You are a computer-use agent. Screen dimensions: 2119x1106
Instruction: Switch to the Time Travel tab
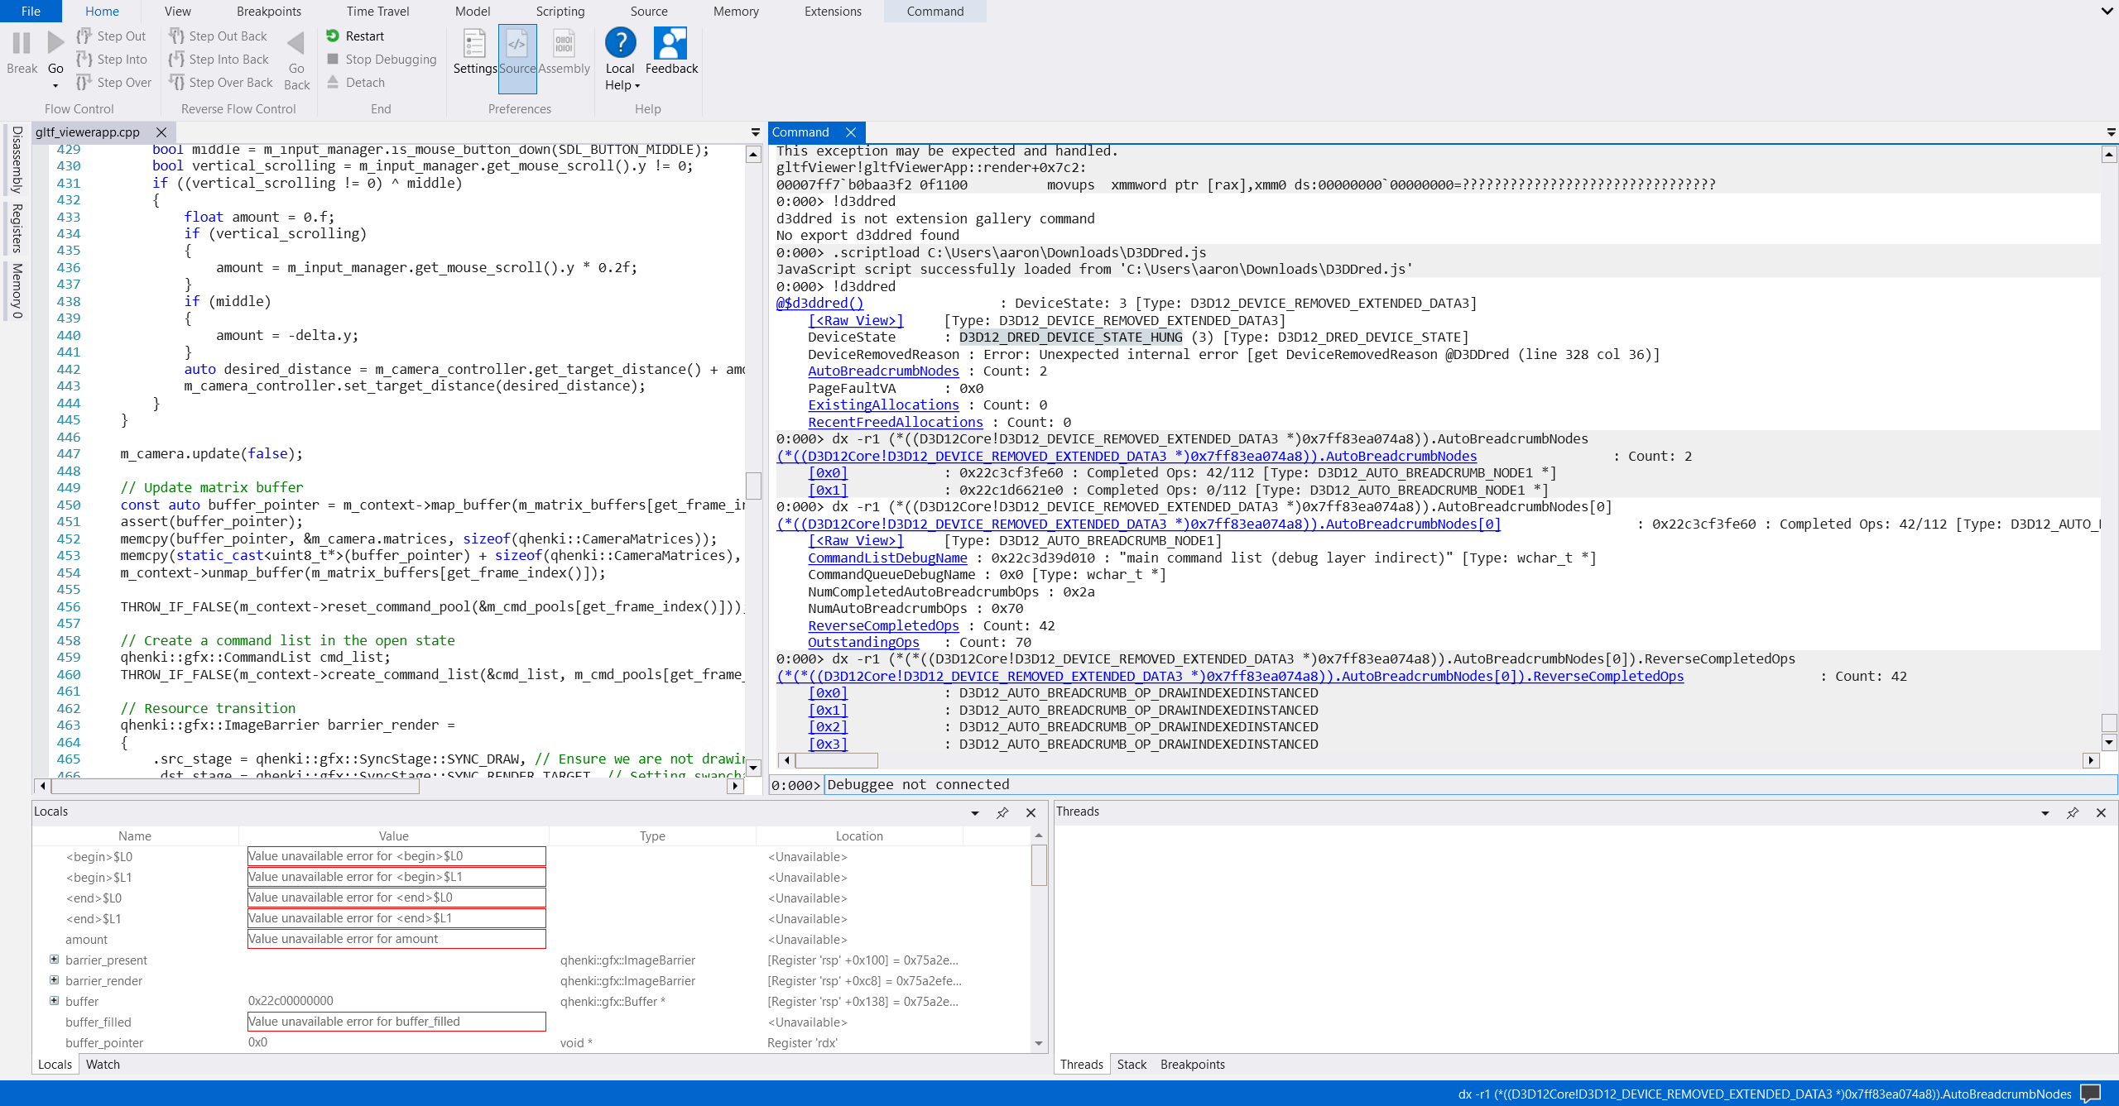[378, 11]
